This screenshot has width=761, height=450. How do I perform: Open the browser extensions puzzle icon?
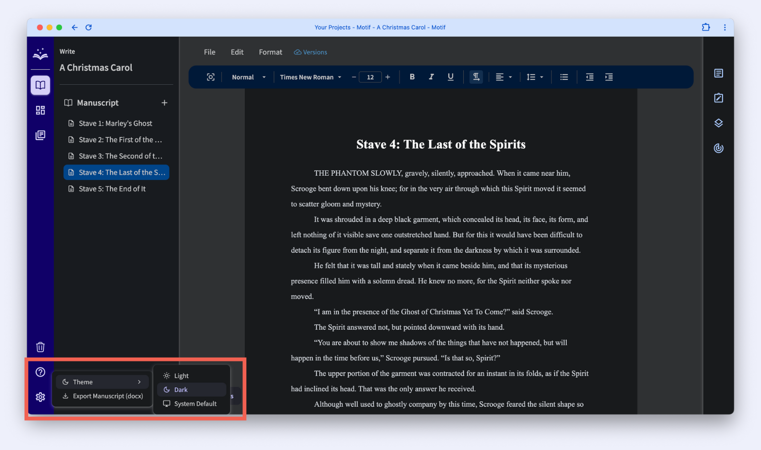(x=706, y=27)
